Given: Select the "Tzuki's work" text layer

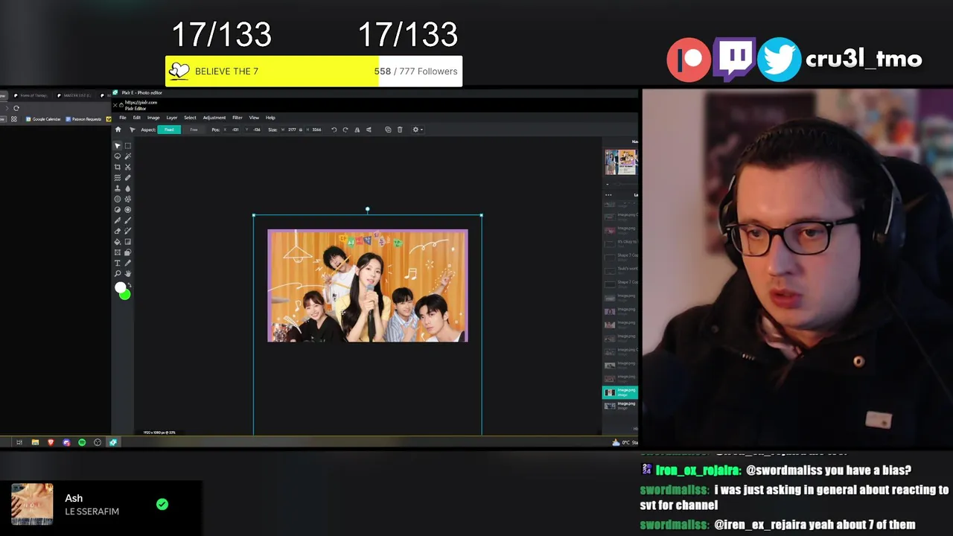Looking at the screenshot, I should [619, 269].
